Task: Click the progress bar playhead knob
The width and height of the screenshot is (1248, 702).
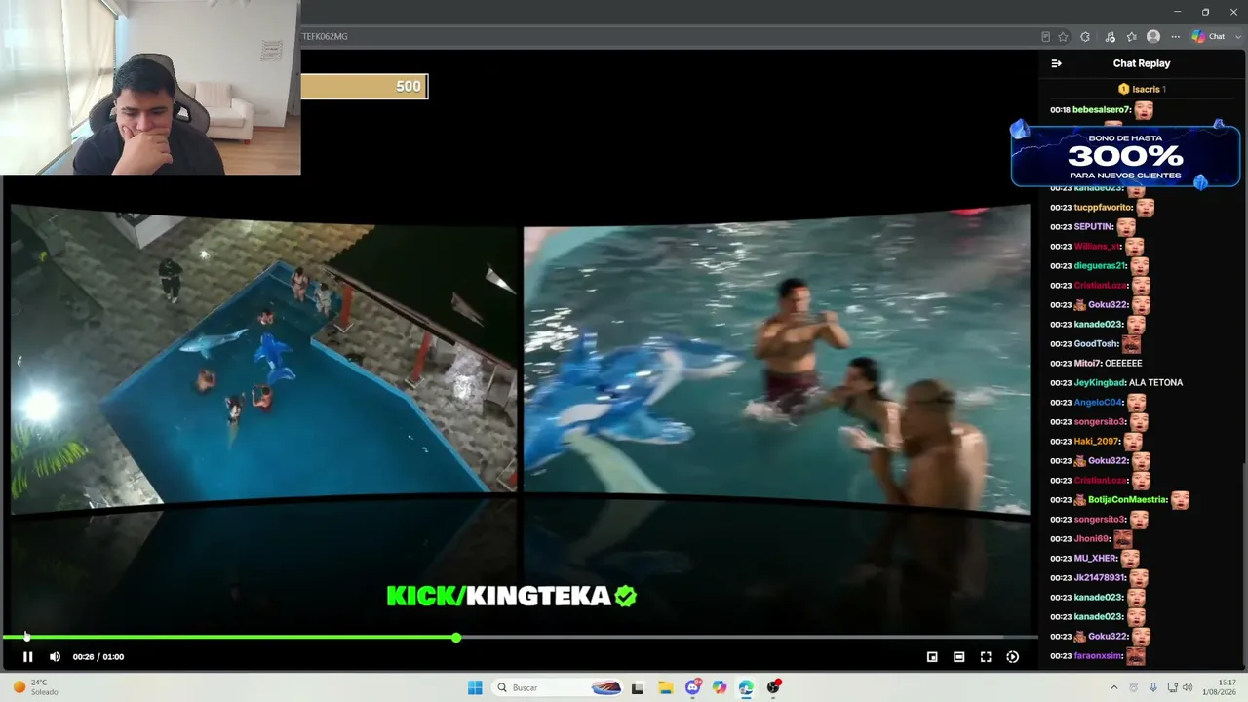Action: coord(456,638)
